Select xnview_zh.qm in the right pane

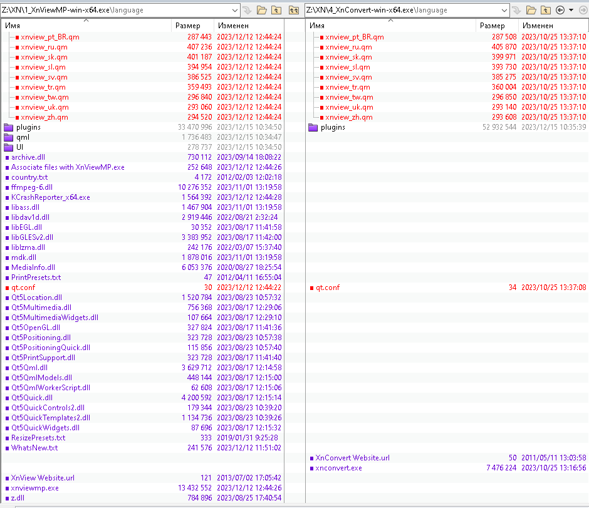click(x=349, y=117)
